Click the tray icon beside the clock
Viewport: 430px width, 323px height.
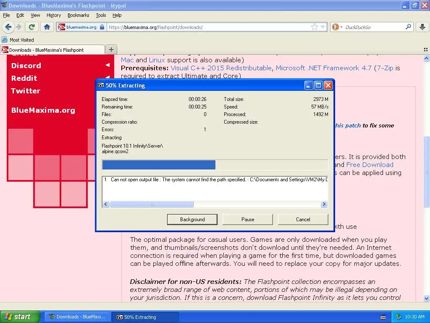(399, 317)
